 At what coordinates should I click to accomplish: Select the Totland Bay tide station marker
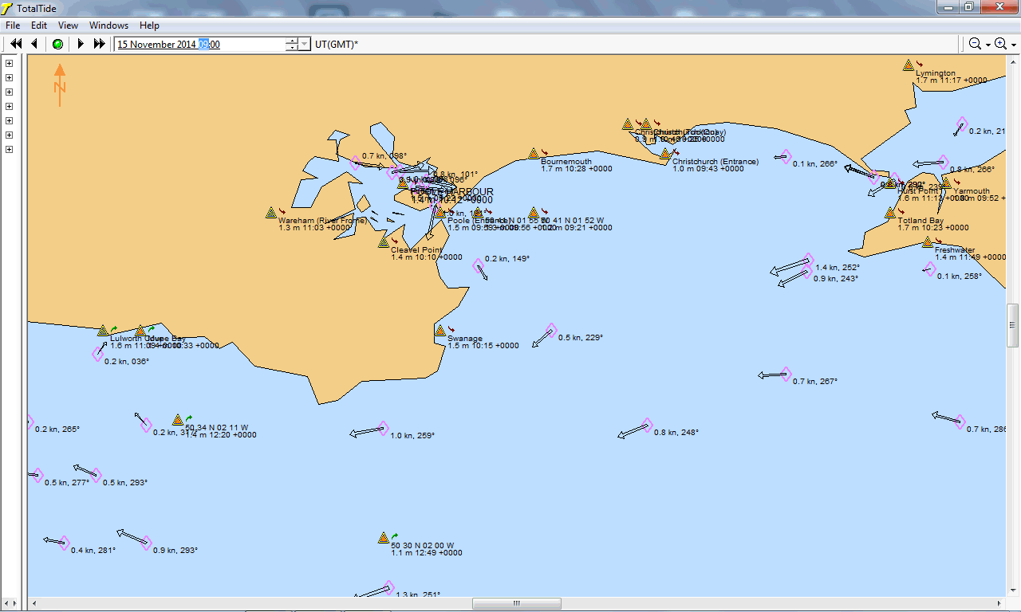click(890, 213)
